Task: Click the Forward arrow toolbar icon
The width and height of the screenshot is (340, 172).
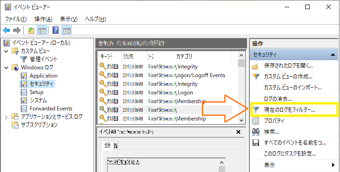Action: 16,31
